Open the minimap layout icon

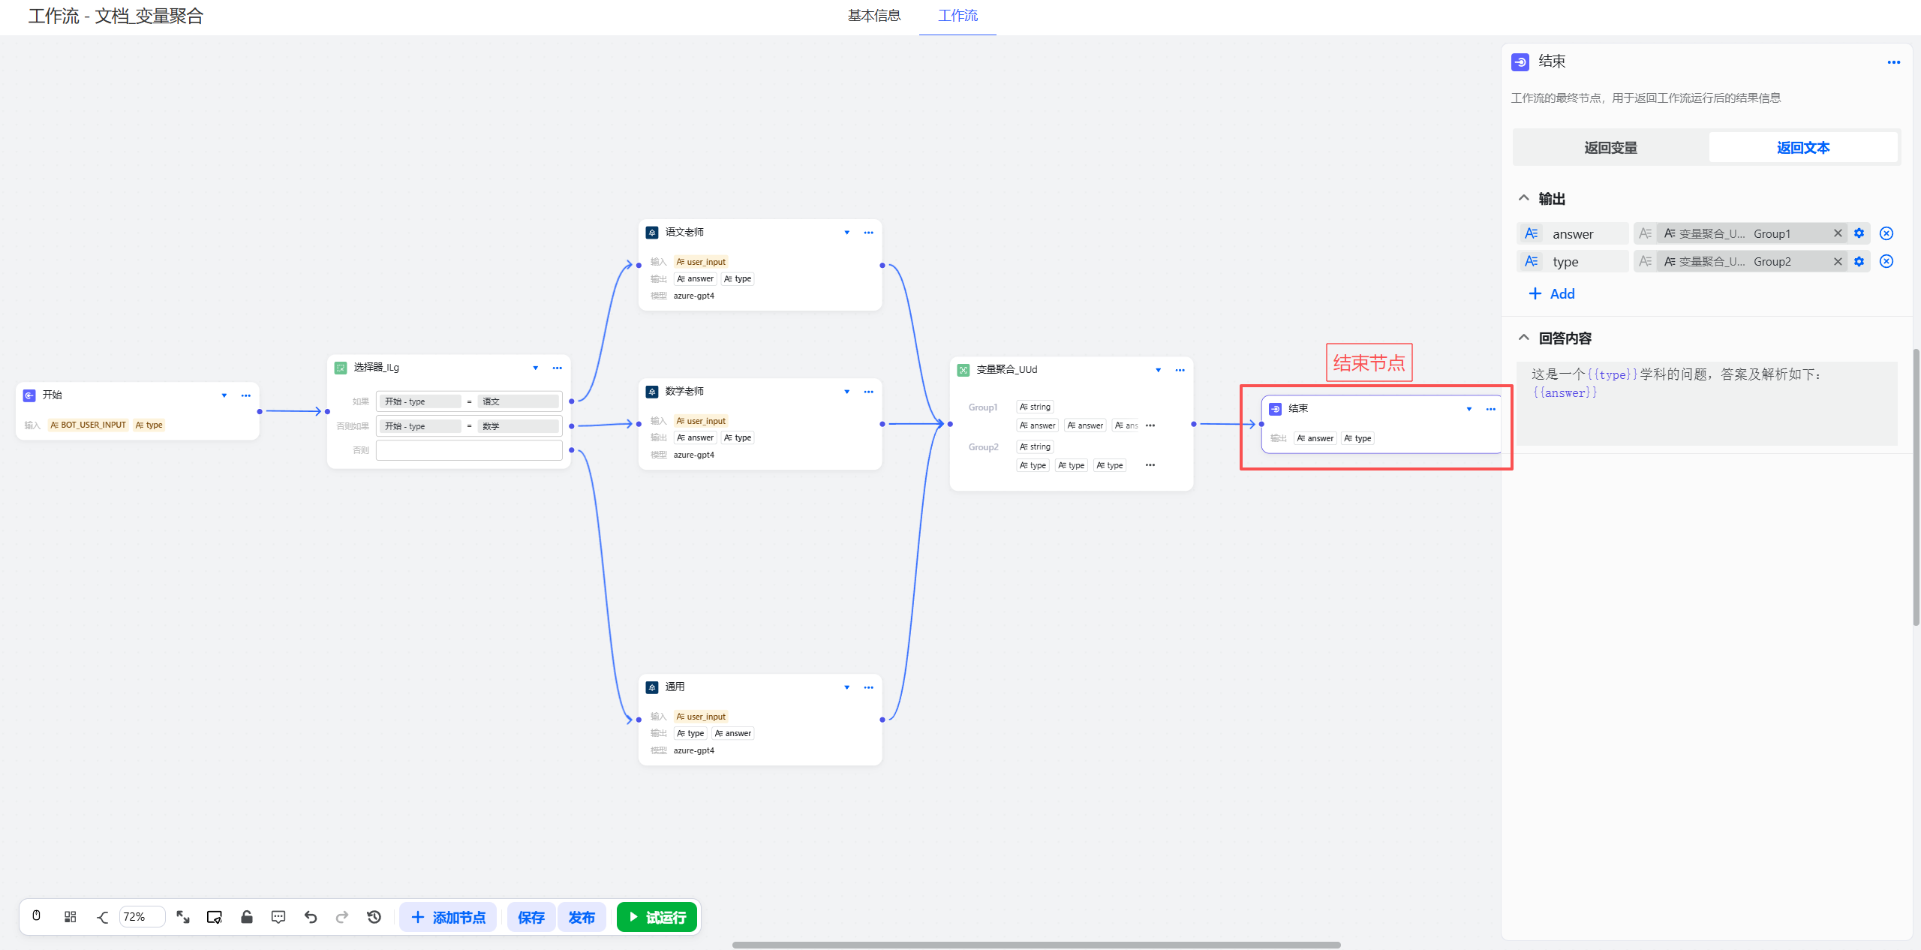[70, 916]
